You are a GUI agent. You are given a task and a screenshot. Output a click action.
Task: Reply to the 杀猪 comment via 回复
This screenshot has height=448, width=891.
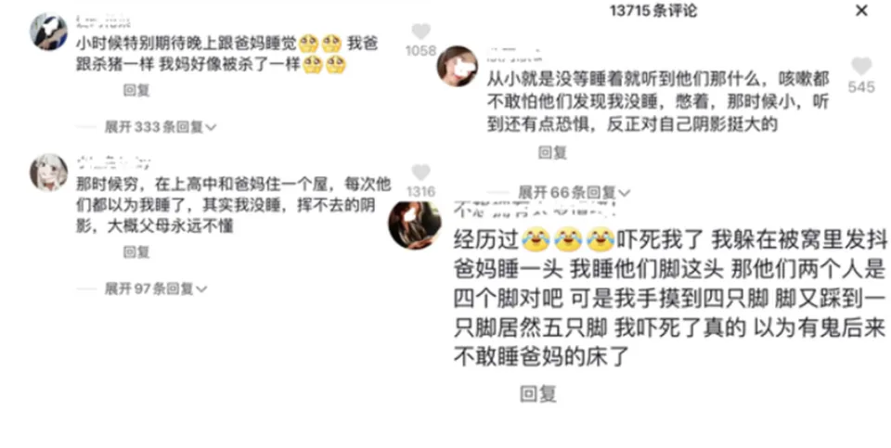tap(136, 90)
